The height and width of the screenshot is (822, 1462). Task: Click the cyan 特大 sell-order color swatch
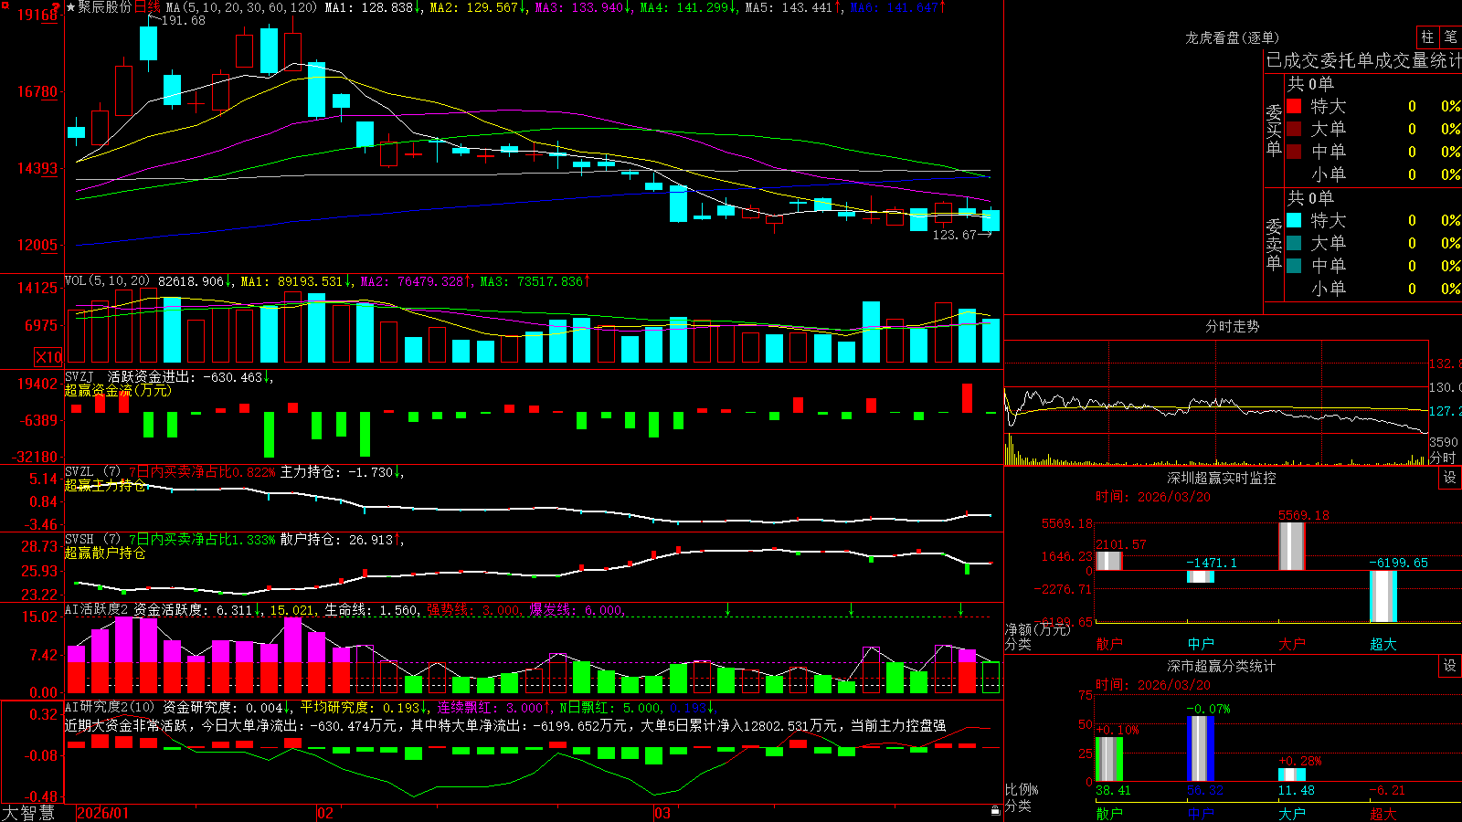pos(1294,220)
